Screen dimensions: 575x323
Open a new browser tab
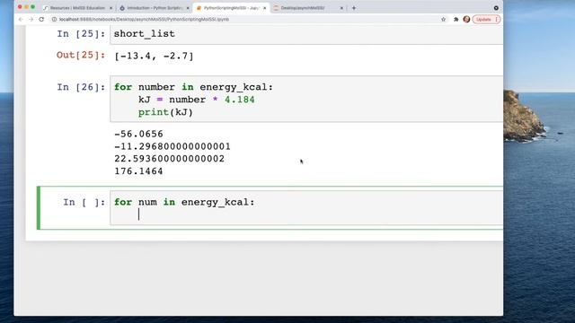(354, 8)
